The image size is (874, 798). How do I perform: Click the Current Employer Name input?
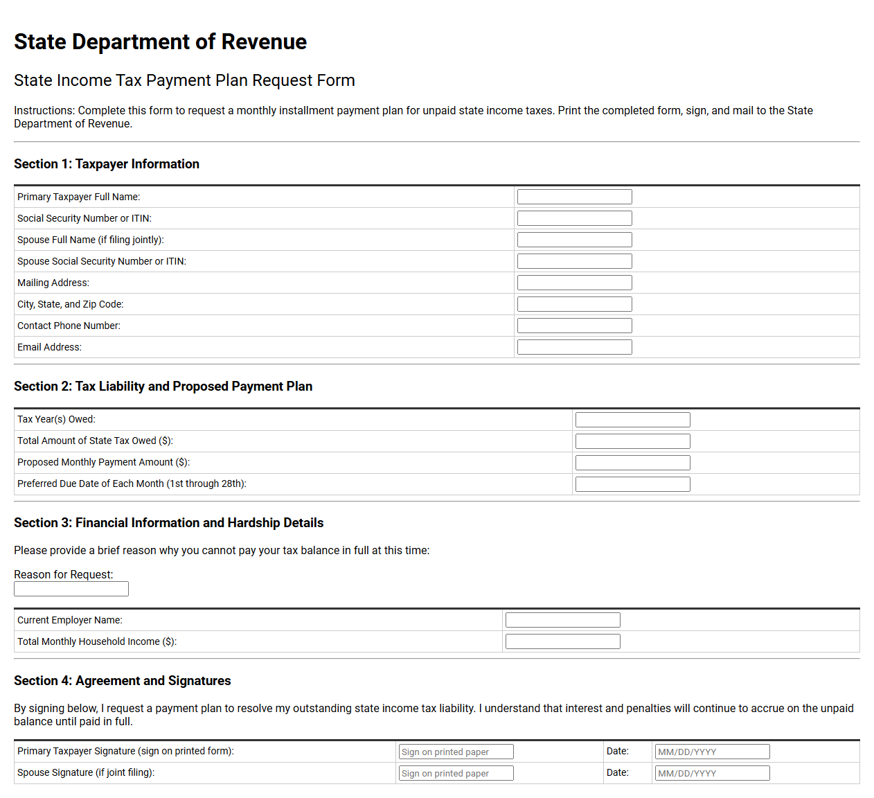[x=563, y=620]
